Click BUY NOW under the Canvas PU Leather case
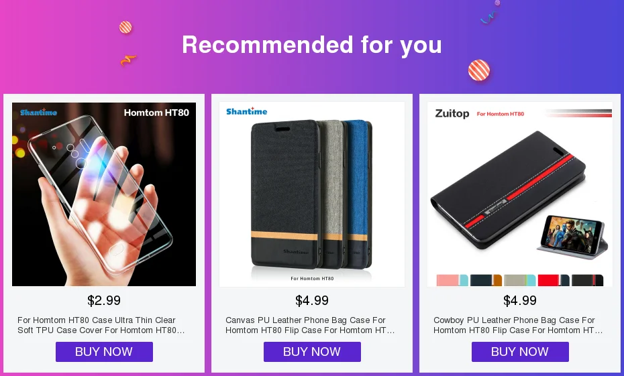 pyautogui.click(x=312, y=352)
